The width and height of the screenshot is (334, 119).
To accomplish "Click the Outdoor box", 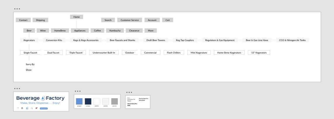I will (x=129, y=53).
